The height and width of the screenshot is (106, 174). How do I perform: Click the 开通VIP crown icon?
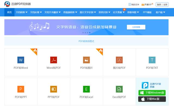(x=143, y=4)
